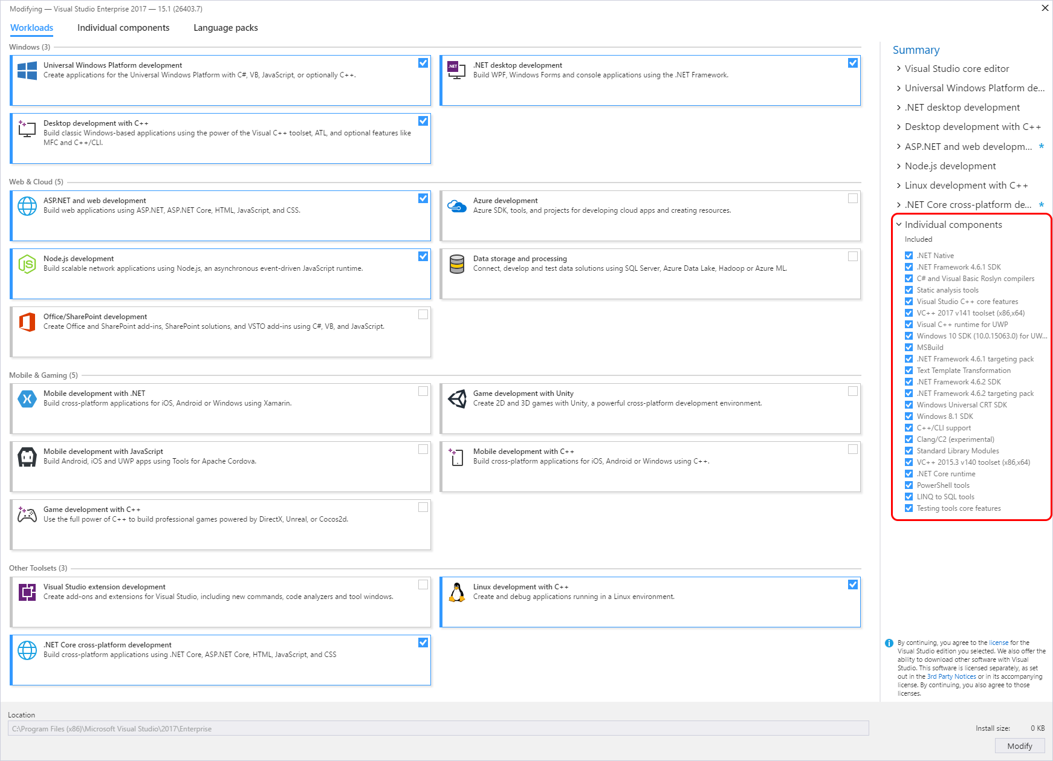Click the .NET Core cross-platform development globe icon
The height and width of the screenshot is (761, 1053).
click(x=27, y=650)
